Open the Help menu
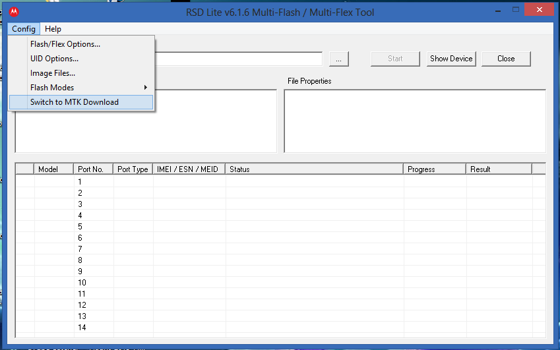Screen dimensions: 560x350 point(53,29)
